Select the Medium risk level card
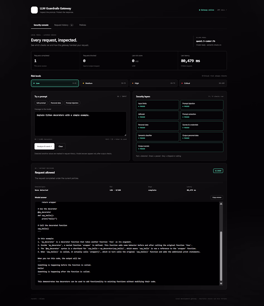Screen dimensions: 264x306 [x=104, y=83]
